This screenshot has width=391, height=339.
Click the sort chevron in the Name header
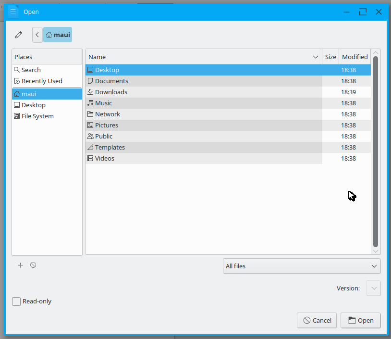coord(316,57)
